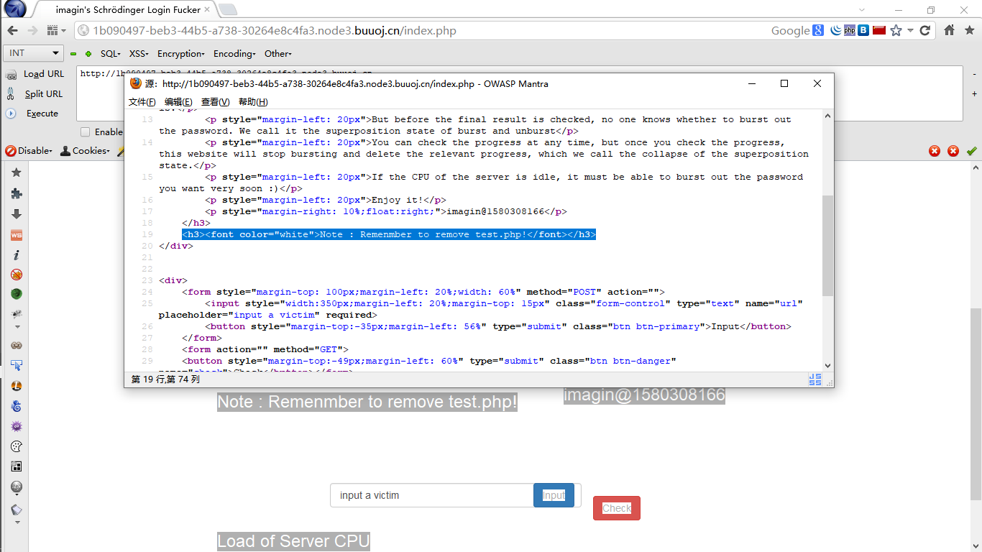Image resolution: width=982 pixels, height=552 pixels.
Task: Click the php icon in address bar
Action: (849, 30)
